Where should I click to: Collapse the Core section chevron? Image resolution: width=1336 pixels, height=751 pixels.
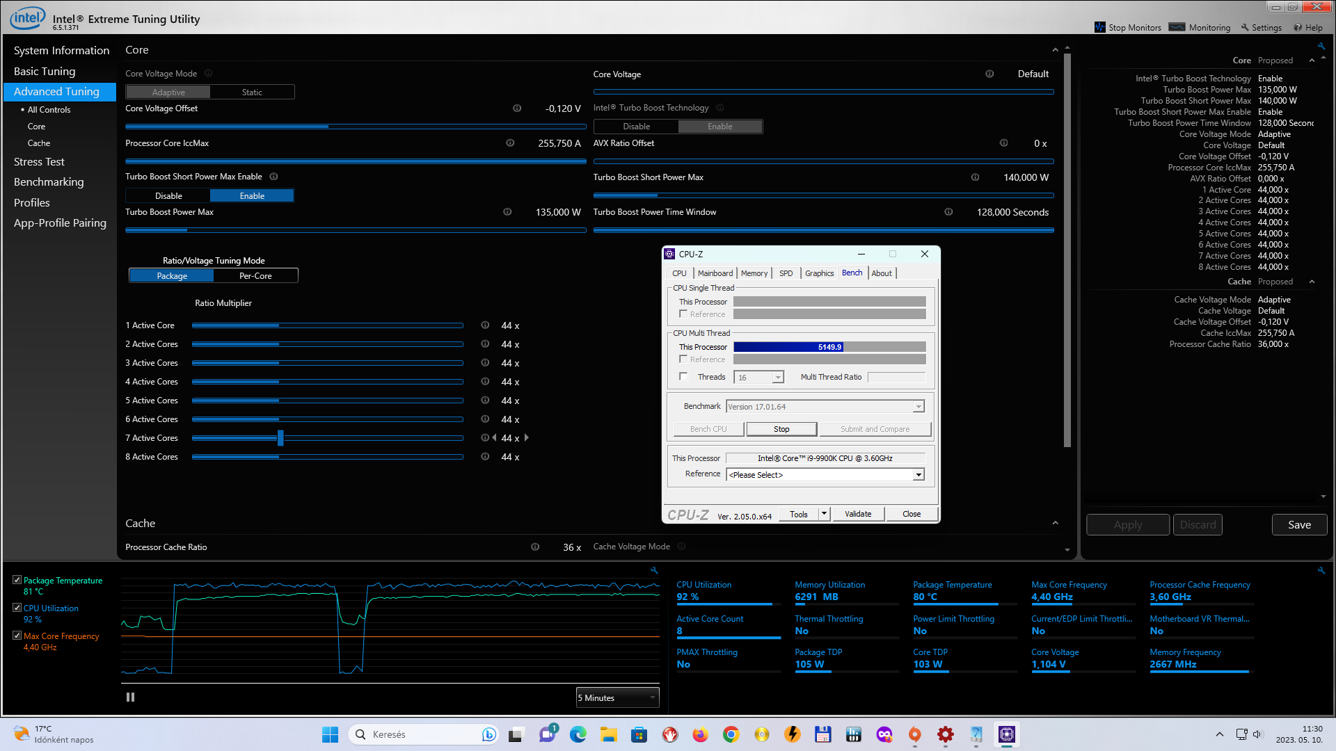click(x=1055, y=50)
